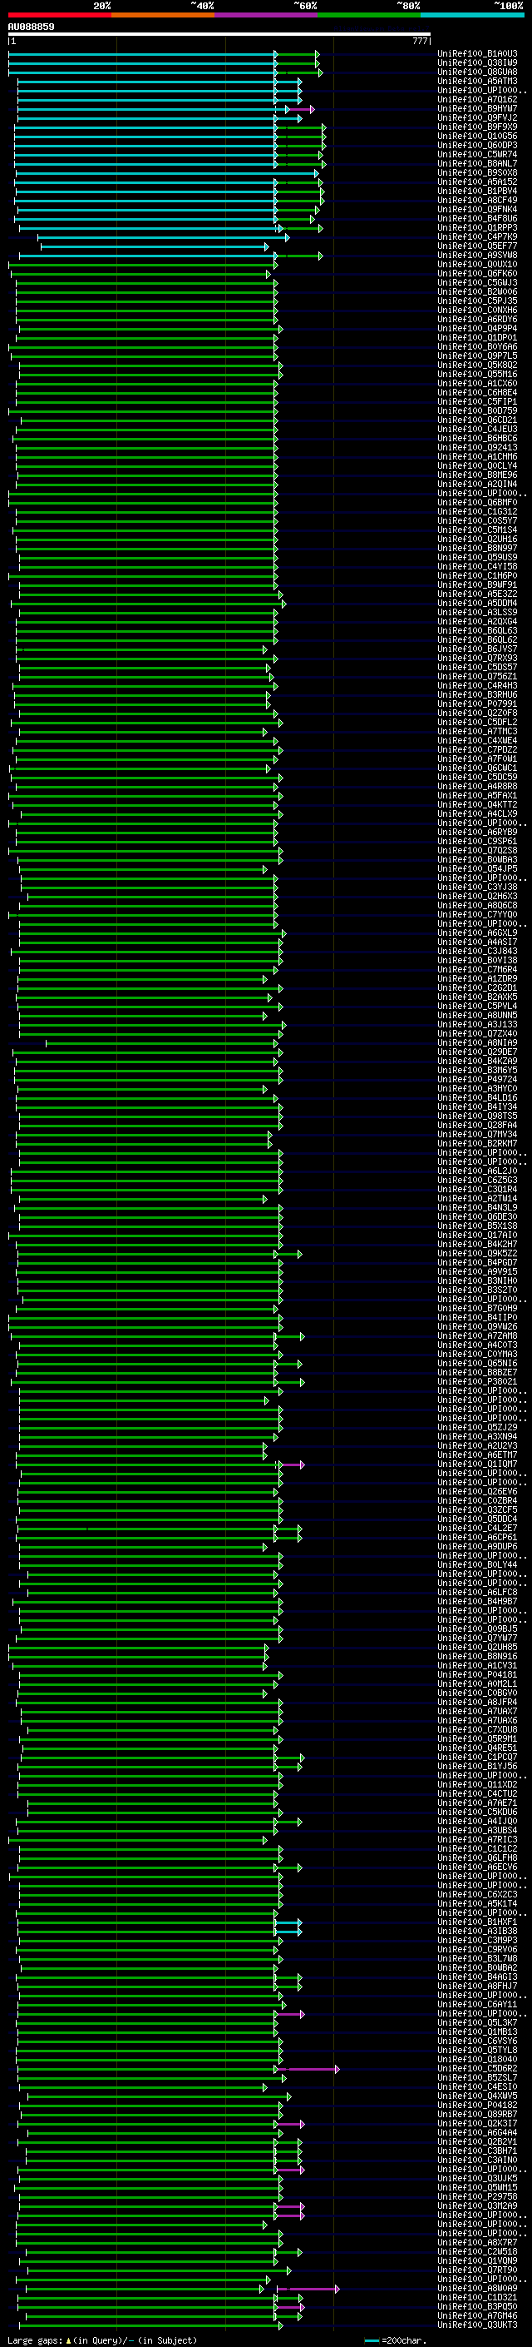Select the UniRef100_Q18040 hit label
This screenshot has height=2347, width=532.
coord(477,2059)
